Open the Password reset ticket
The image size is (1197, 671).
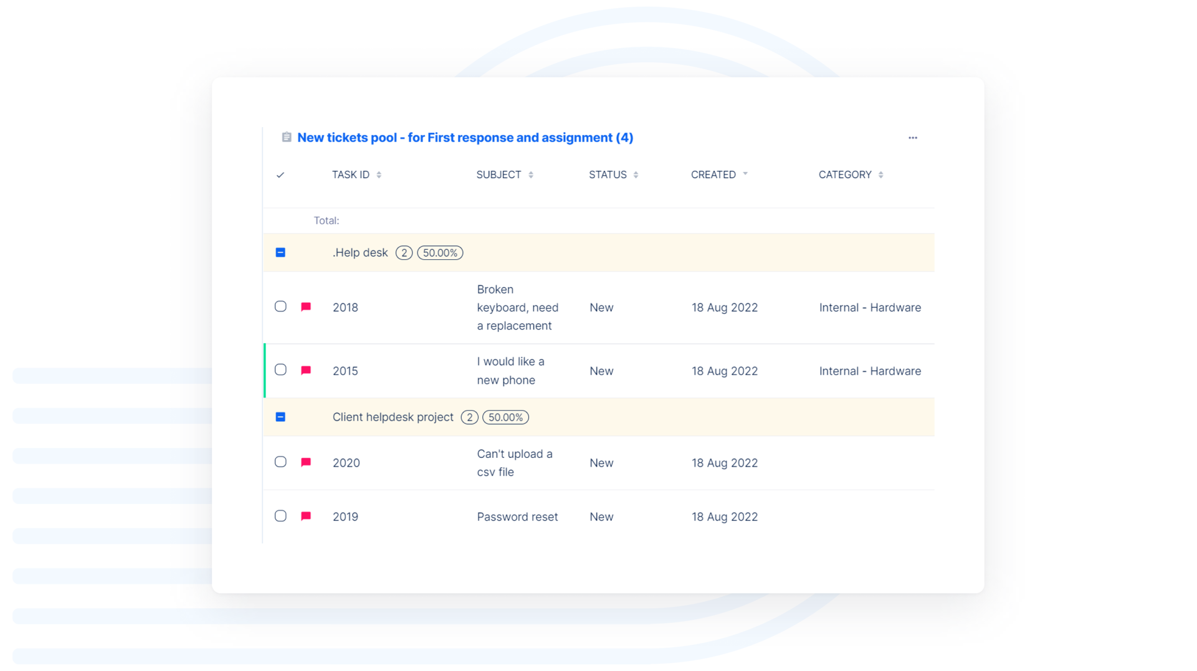tap(517, 516)
